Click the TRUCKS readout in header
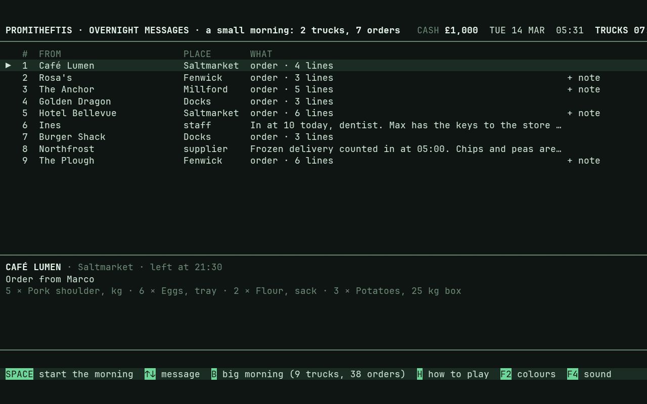The image size is (647, 404). tap(621, 30)
